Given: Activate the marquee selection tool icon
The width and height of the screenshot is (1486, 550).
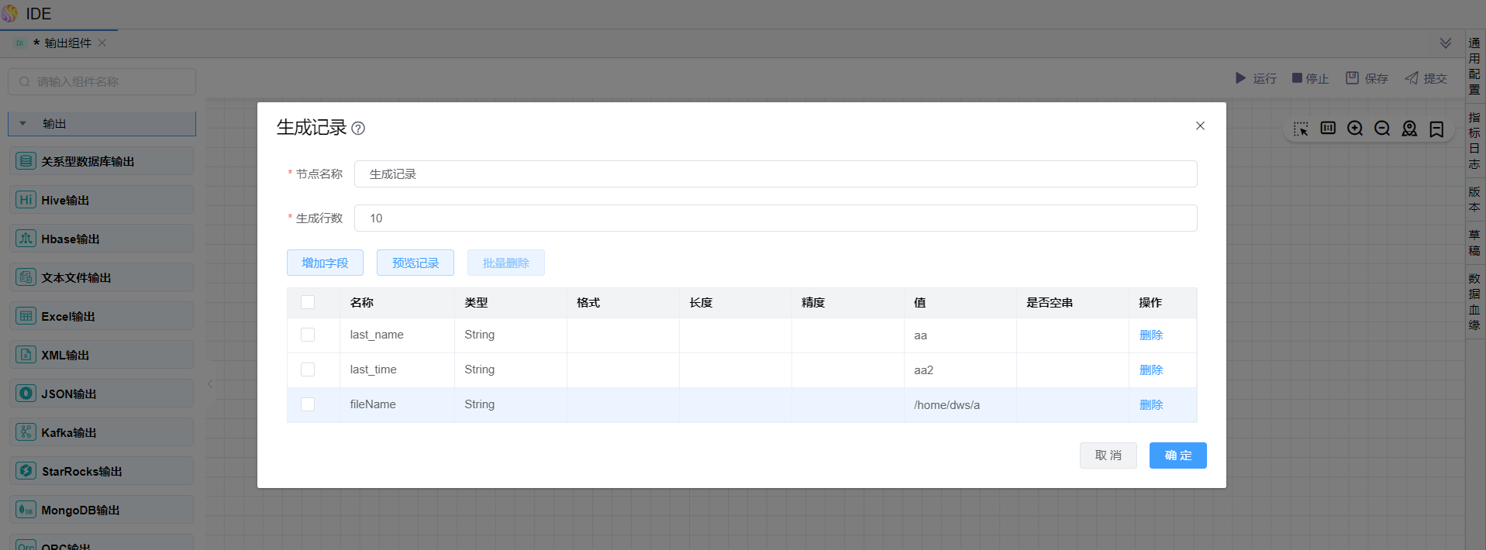Looking at the screenshot, I should [x=1301, y=129].
